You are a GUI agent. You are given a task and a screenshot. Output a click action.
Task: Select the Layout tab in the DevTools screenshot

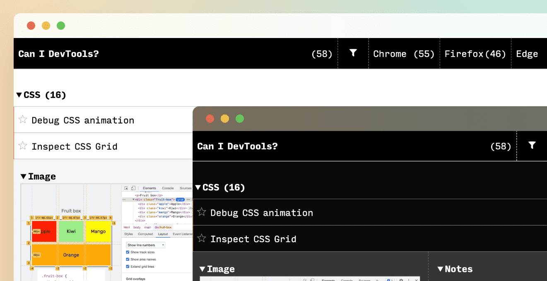click(x=163, y=234)
